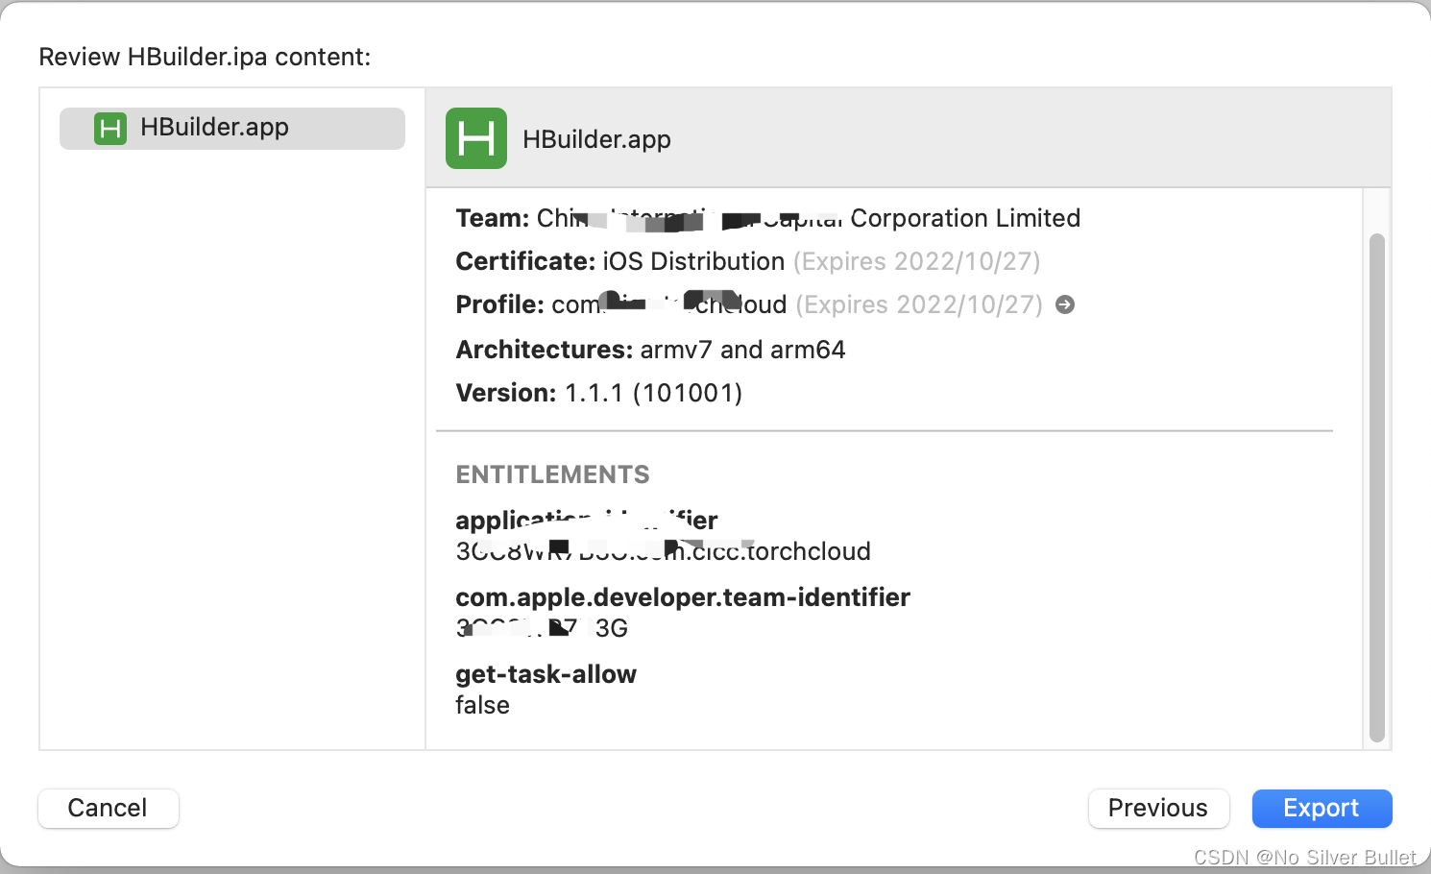
Task: Click the get-task-allow entitlement key
Action: click(x=546, y=674)
